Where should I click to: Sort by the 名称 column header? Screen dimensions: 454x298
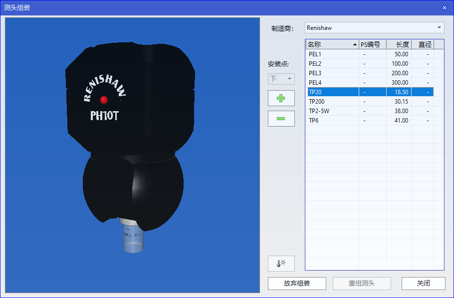(332, 44)
